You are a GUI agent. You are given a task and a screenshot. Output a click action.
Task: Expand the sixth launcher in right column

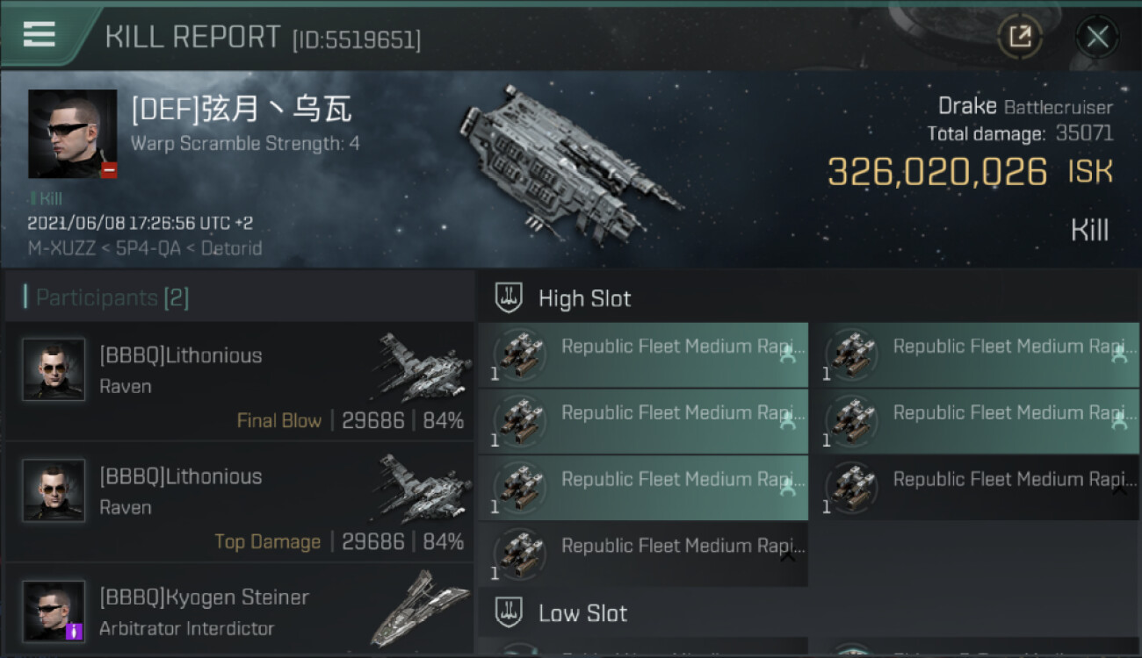coord(1118,490)
